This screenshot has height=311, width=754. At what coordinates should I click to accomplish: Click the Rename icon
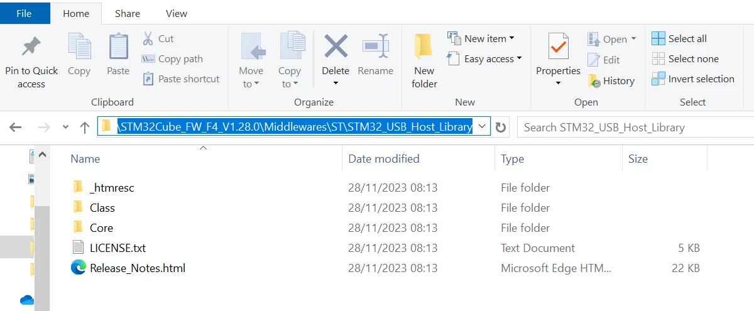click(375, 46)
